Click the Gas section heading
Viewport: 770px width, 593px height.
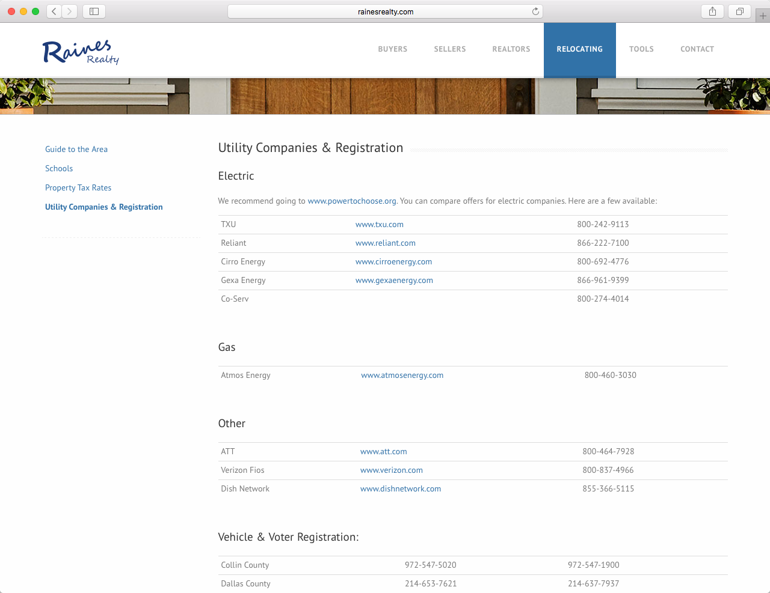click(x=227, y=347)
